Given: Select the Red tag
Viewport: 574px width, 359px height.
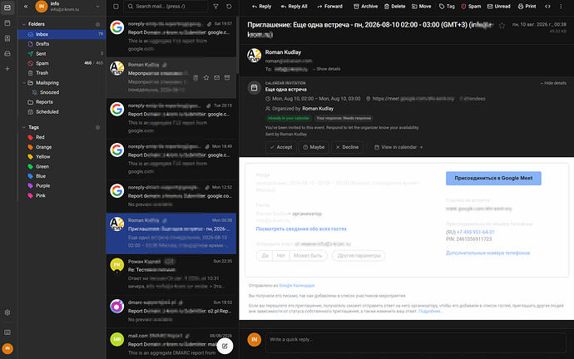Looking at the screenshot, I should click(62, 137).
